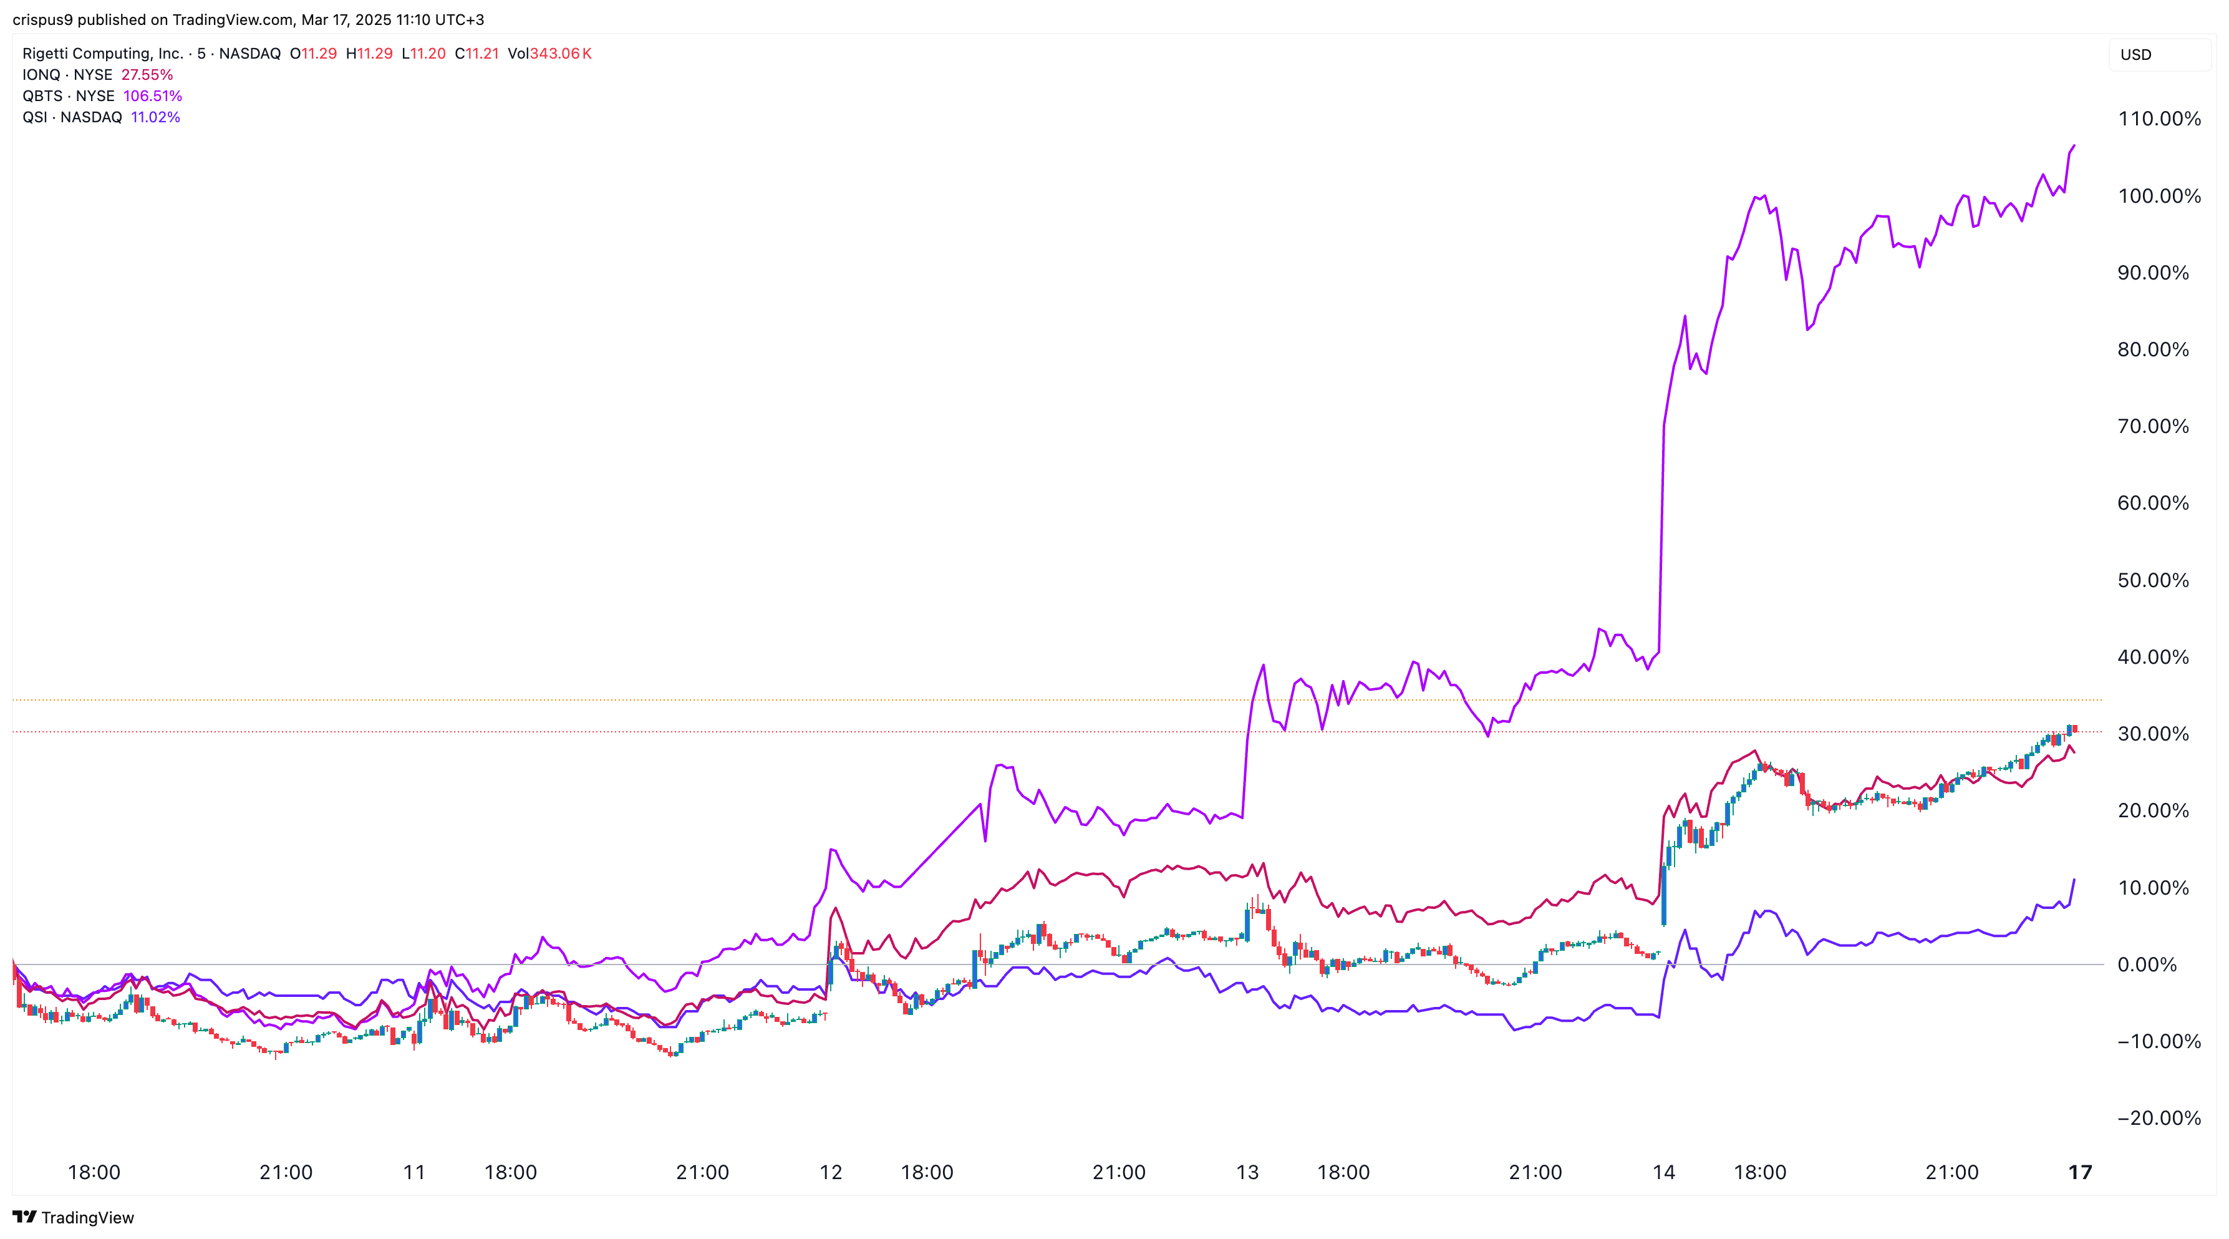Select the IONQ · NYSE comparison legend
This screenshot has height=1239, width=2229.
[67, 74]
